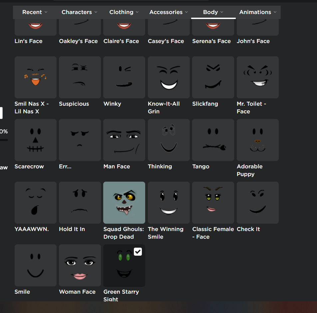317x313 pixels.
Task: Choose The Winning Smile face thumbnail
Action: click(x=169, y=203)
